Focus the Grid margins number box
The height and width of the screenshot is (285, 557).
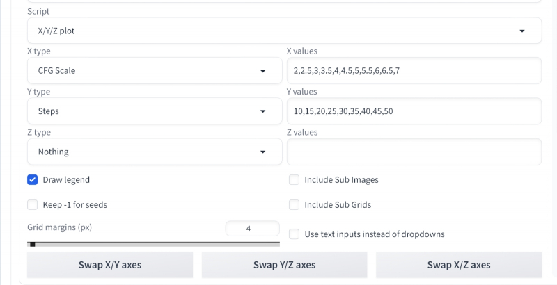(x=252, y=229)
